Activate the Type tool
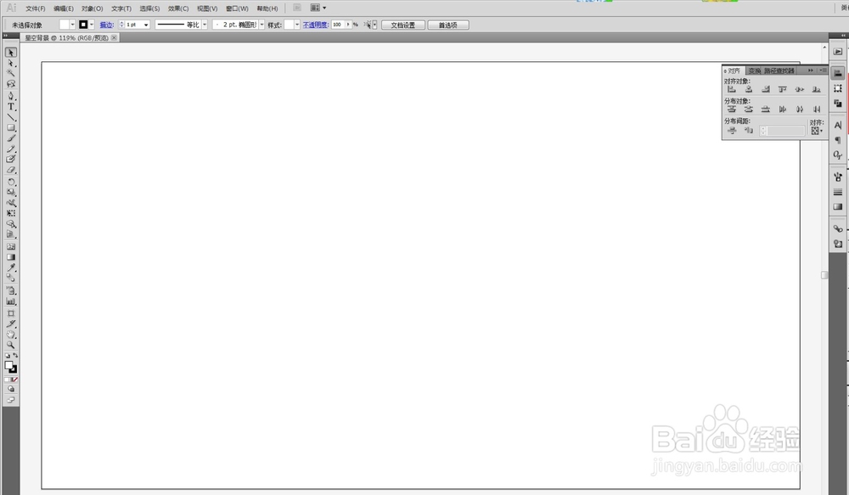This screenshot has width=849, height=495. 11,107
